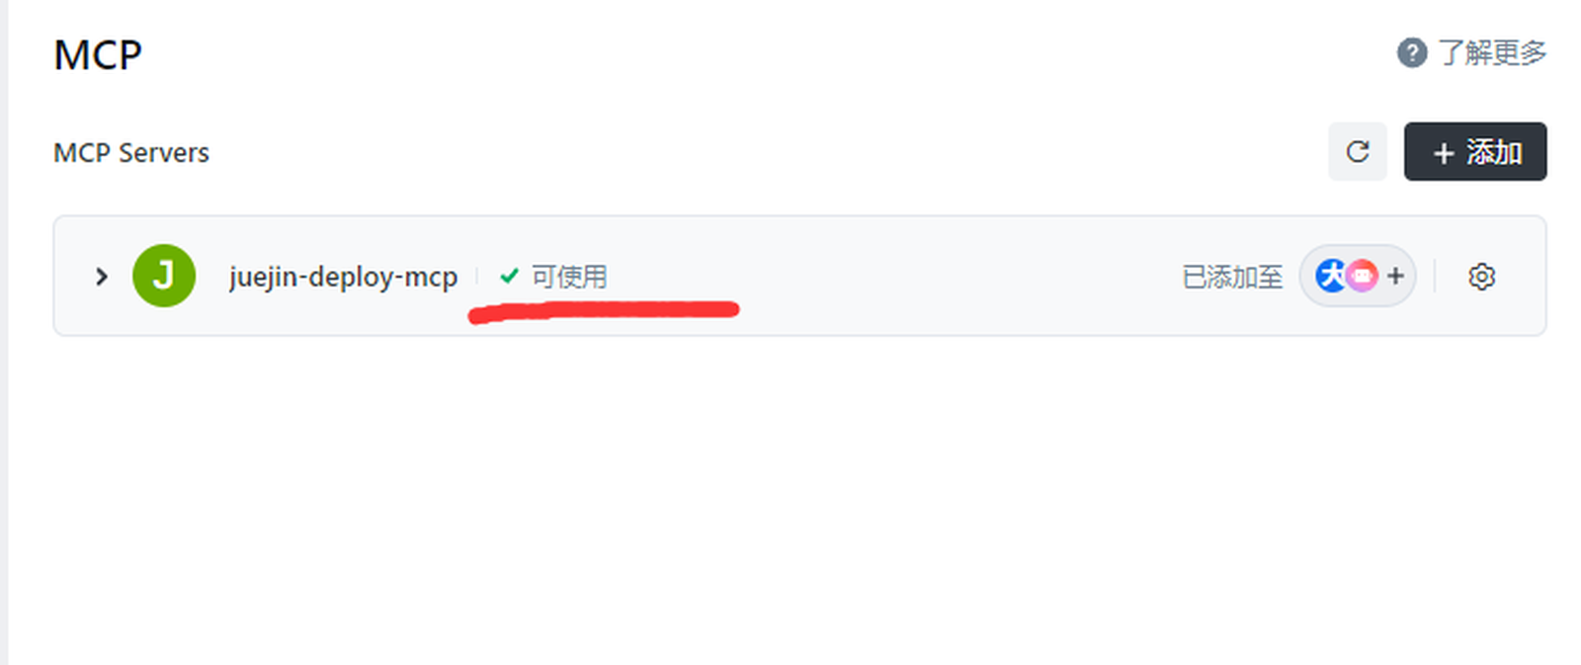Image resolution: width=1581 pixels, height=665 pixels.
Task: Open the added agents pill group
Action: (1358, 276)
